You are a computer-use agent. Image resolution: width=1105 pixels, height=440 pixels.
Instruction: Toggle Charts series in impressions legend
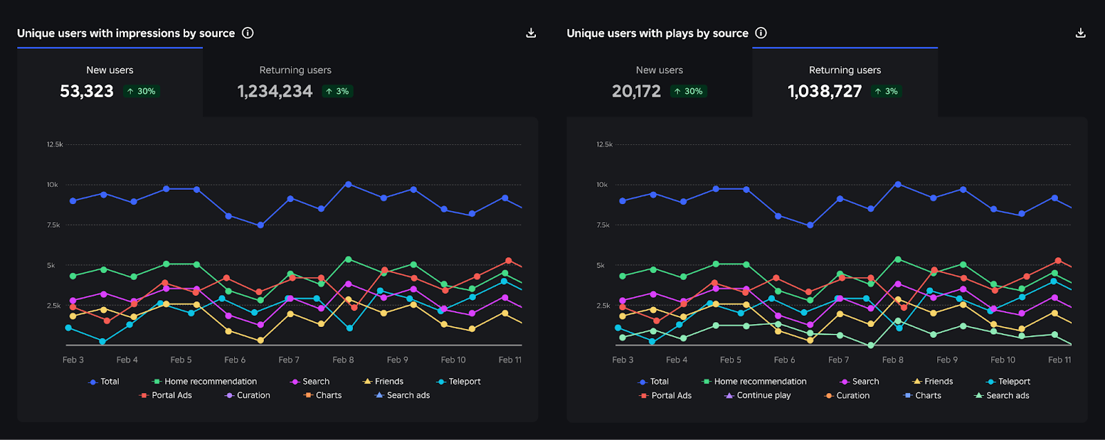click(323, 395)
